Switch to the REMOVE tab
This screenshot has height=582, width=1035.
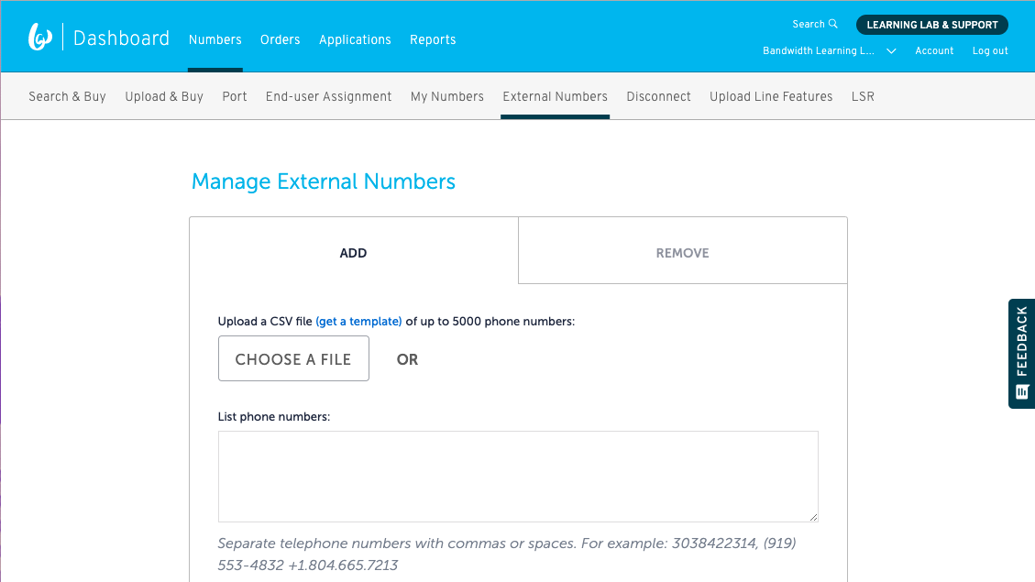point(683,253)
